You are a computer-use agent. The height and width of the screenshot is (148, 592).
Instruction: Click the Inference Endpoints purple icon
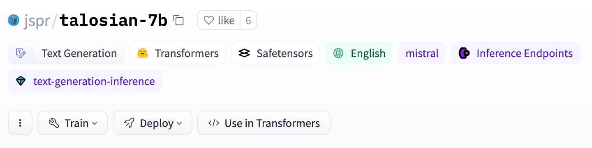click(x=464, y=53)
